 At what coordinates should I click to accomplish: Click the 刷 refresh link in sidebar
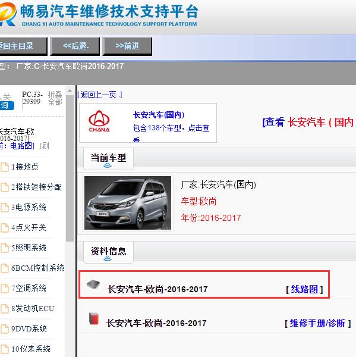(45, 146)
